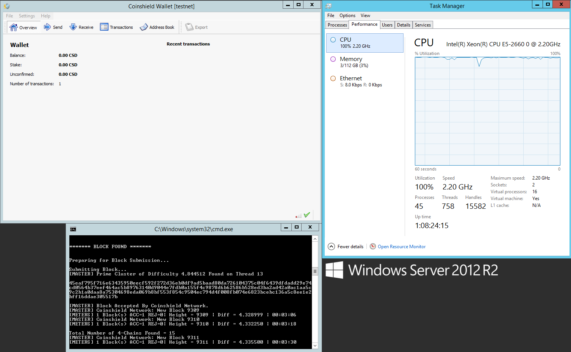Click 'Block Accepted By Coinshield Network' line
Viewport: 571px width, 352px height.
pyautogui.click(x=139, y=306)
